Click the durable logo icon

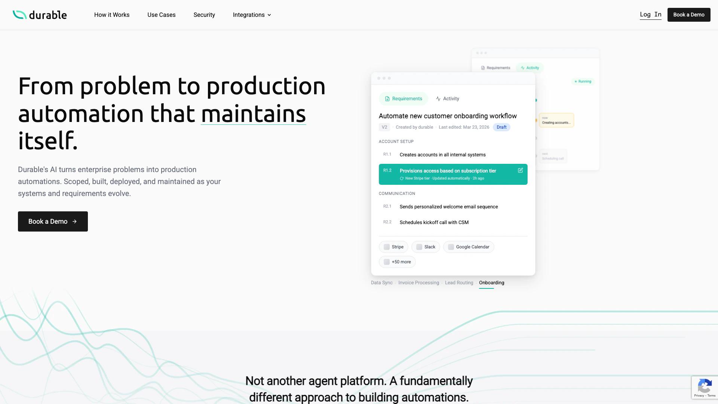tap(19, 15)
